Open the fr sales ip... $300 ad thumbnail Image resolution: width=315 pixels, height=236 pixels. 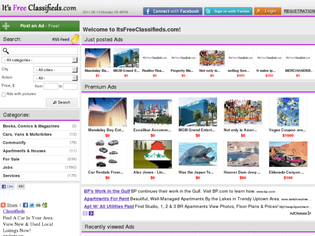(x=270, y=58)
